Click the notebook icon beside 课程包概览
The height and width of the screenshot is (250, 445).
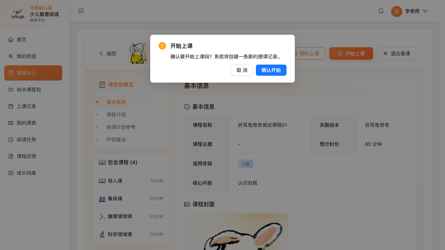point(102,84)
